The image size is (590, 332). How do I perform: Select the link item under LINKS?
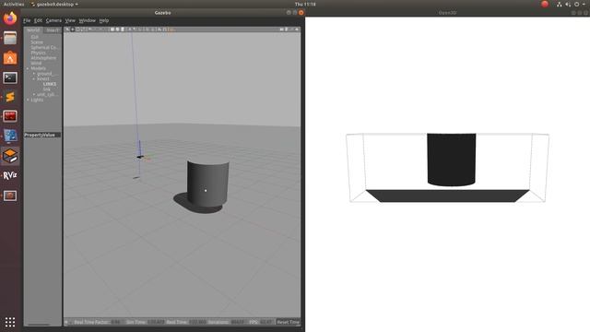(46, 89)
